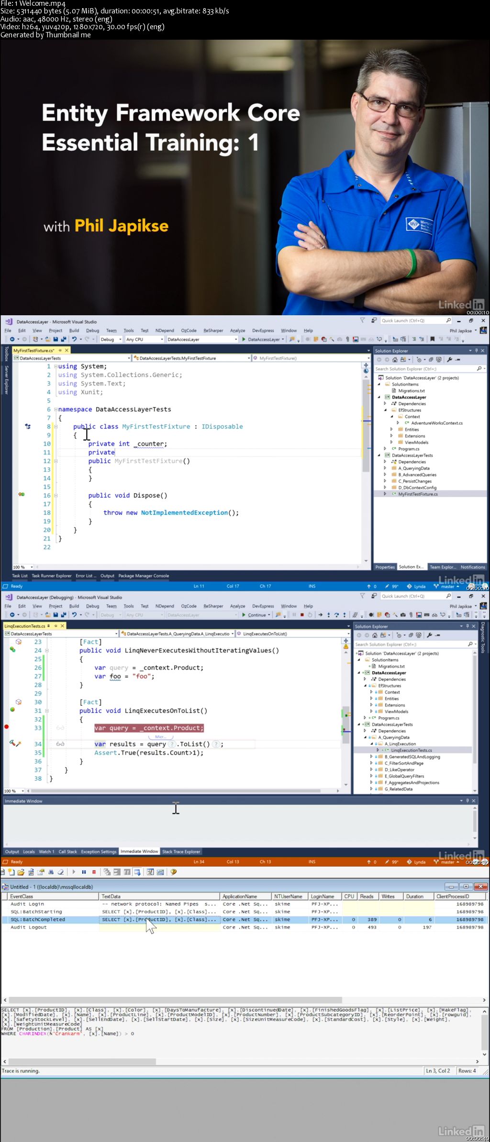Switch to Call Stack tab in debugging window
Image resolution: width=490 pixels, height=1142 pixels.
(x=67, y=852)
